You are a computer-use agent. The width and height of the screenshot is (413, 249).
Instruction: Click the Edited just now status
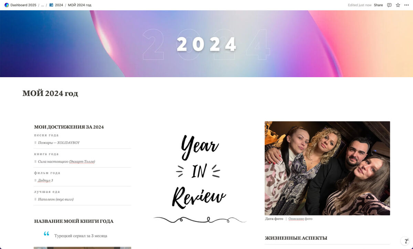click(x=360, y=5)
